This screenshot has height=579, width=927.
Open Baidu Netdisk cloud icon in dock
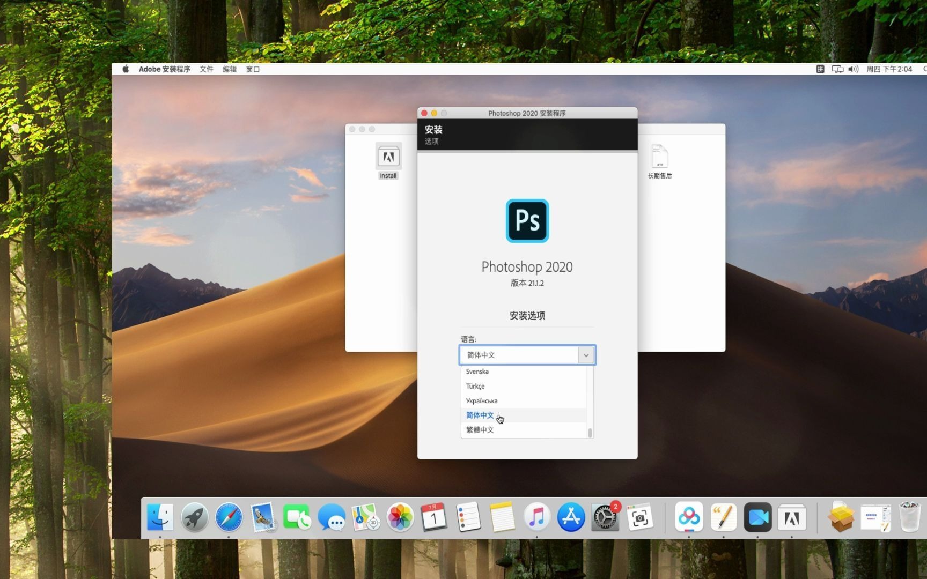689,517
